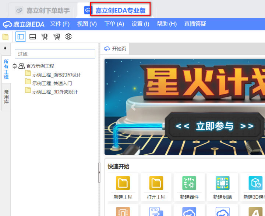Click the 打开工程 quick start icon
The width and height of the screenshot is (265, 216).
(x=156, y=183)
